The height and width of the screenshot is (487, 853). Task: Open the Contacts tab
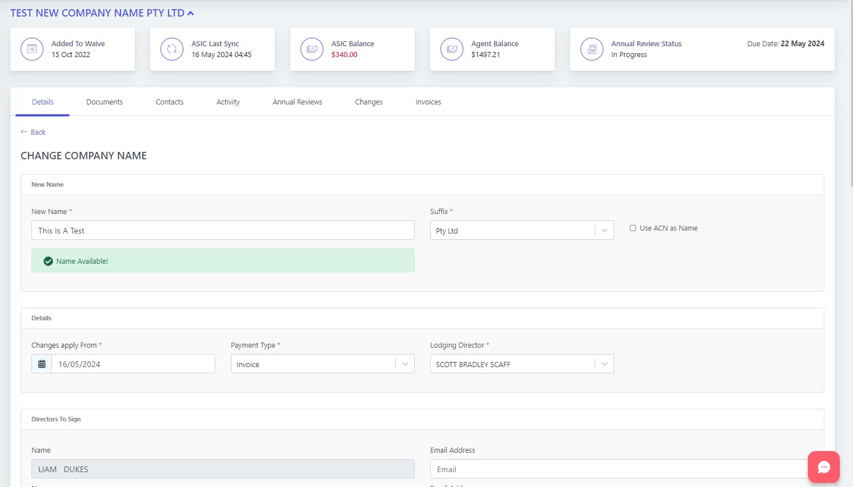pos(170,102)
